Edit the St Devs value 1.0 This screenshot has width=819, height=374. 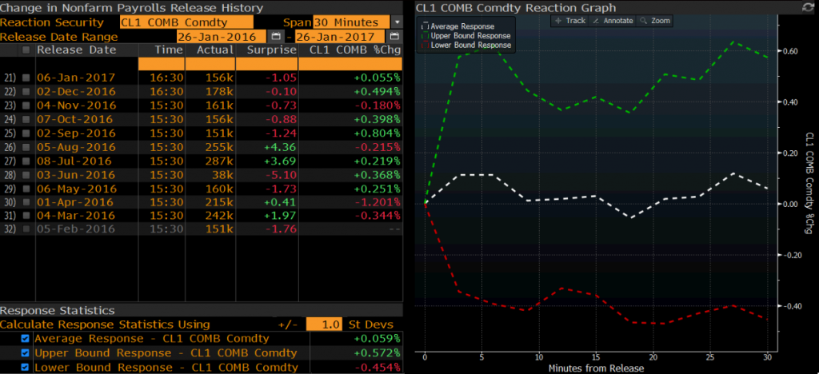325,324
